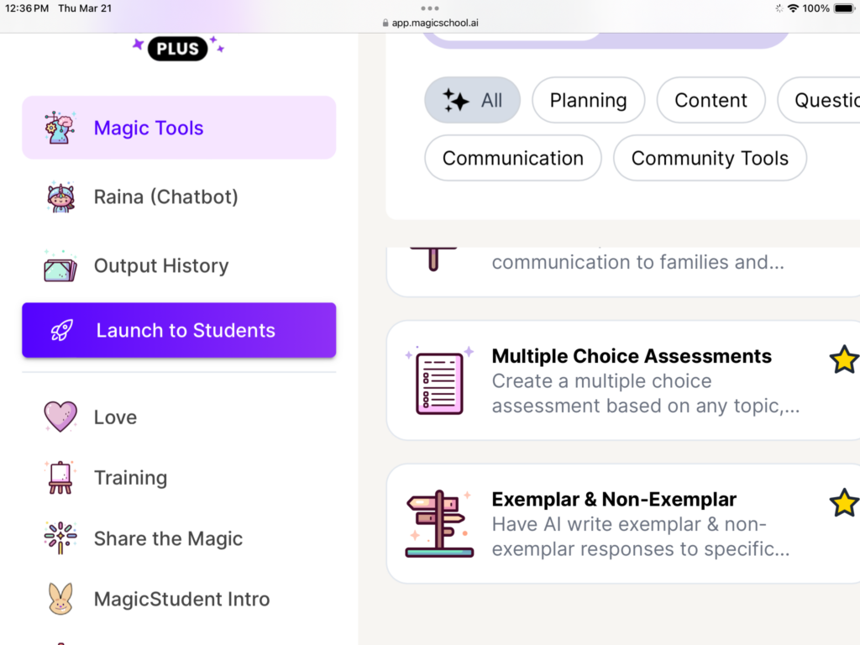Image resolution: width=860 pixels, height=645 pixels.
Task: Show Community Tools category
Action: click(710, 158)
